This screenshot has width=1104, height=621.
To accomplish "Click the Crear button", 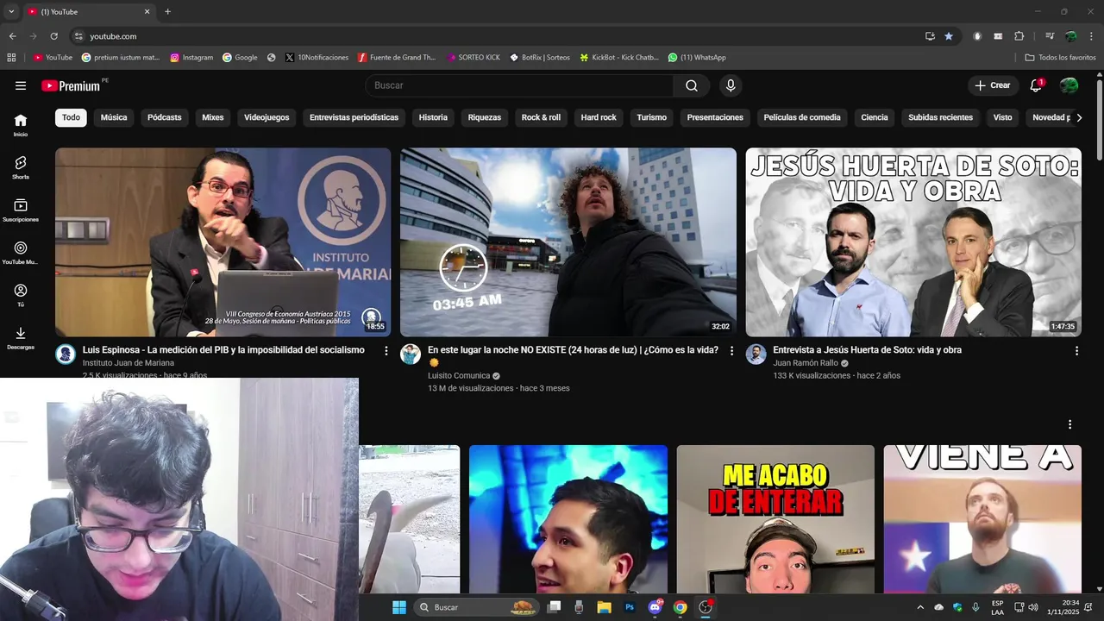I will point(993,85).
